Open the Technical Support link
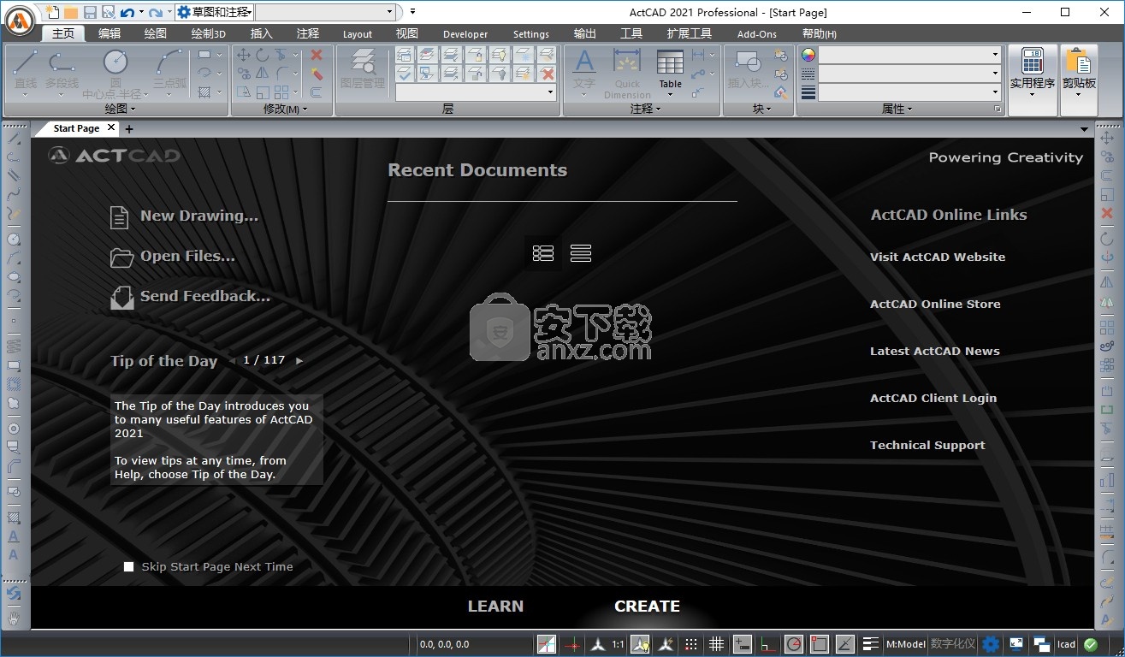Image resolution: width=1125 pixels, height=657 pixels. tap(927, 445)
